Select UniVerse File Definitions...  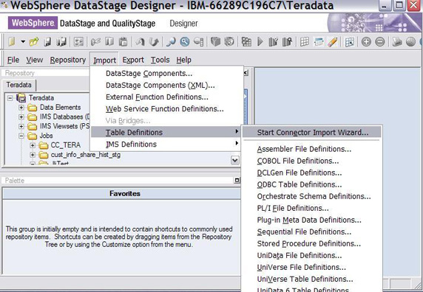click(312, 267)
